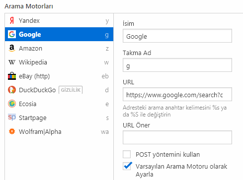
Task: Click the 'z' nickname beside Amazon
Action: tap(107, 49)
